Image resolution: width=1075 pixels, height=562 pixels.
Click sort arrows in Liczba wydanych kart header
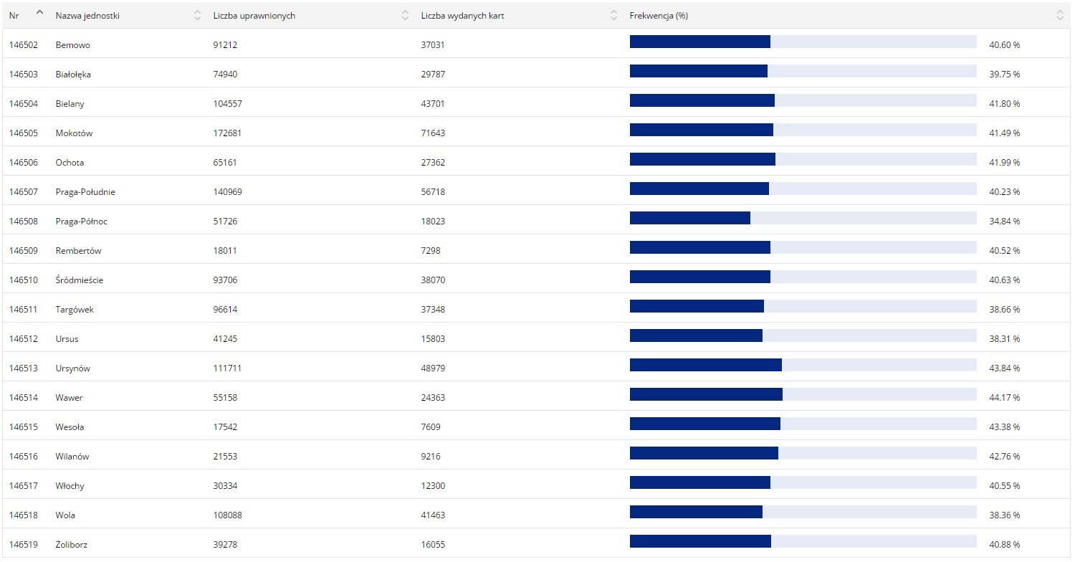point(613,15)
